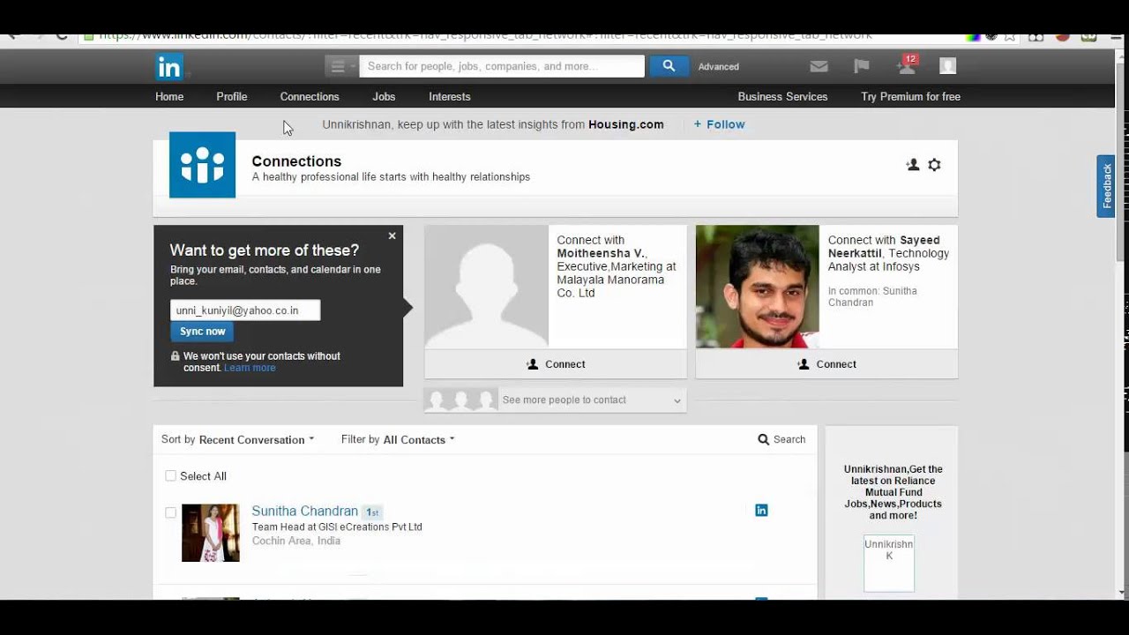Click the Advanced search link
Screen dimensions: 1129x635
719,67
